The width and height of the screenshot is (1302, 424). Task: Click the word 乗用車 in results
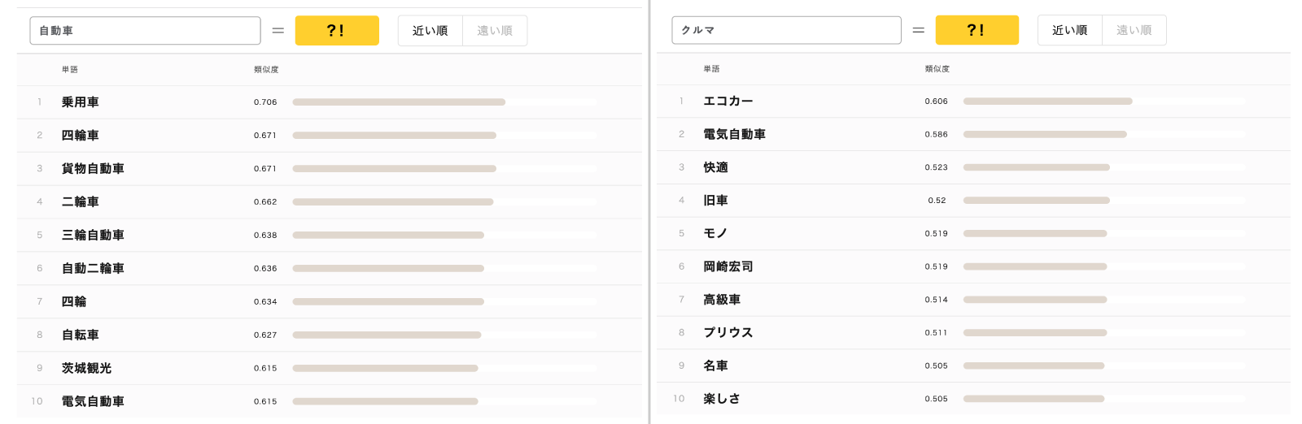(81, 102)
